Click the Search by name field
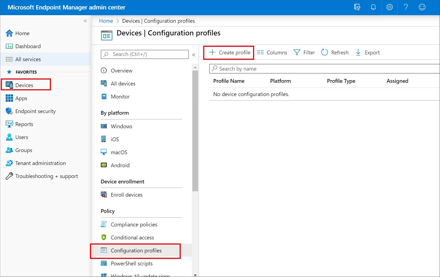The image size is (440, 277). [324, 69]
